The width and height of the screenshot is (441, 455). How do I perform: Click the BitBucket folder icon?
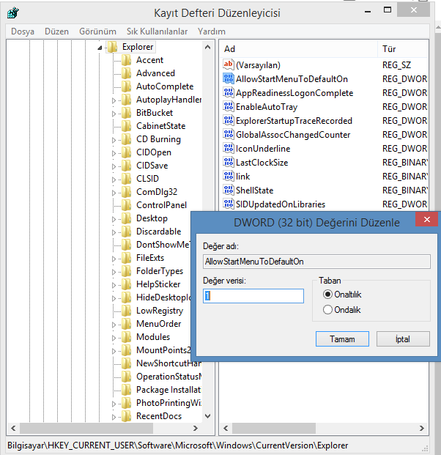tap(126, 113)
